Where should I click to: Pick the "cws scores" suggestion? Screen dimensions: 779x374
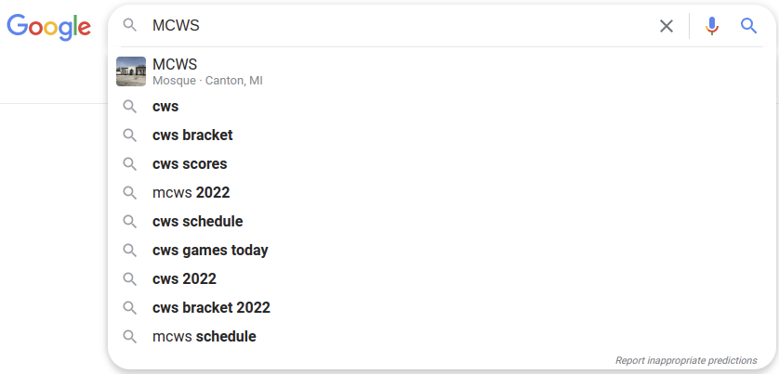[x=190, y=164]
